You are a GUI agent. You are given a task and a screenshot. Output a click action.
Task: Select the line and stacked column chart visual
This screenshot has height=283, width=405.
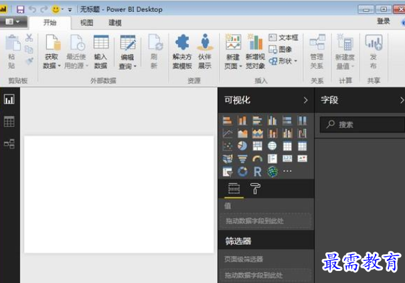pos(272,133)
